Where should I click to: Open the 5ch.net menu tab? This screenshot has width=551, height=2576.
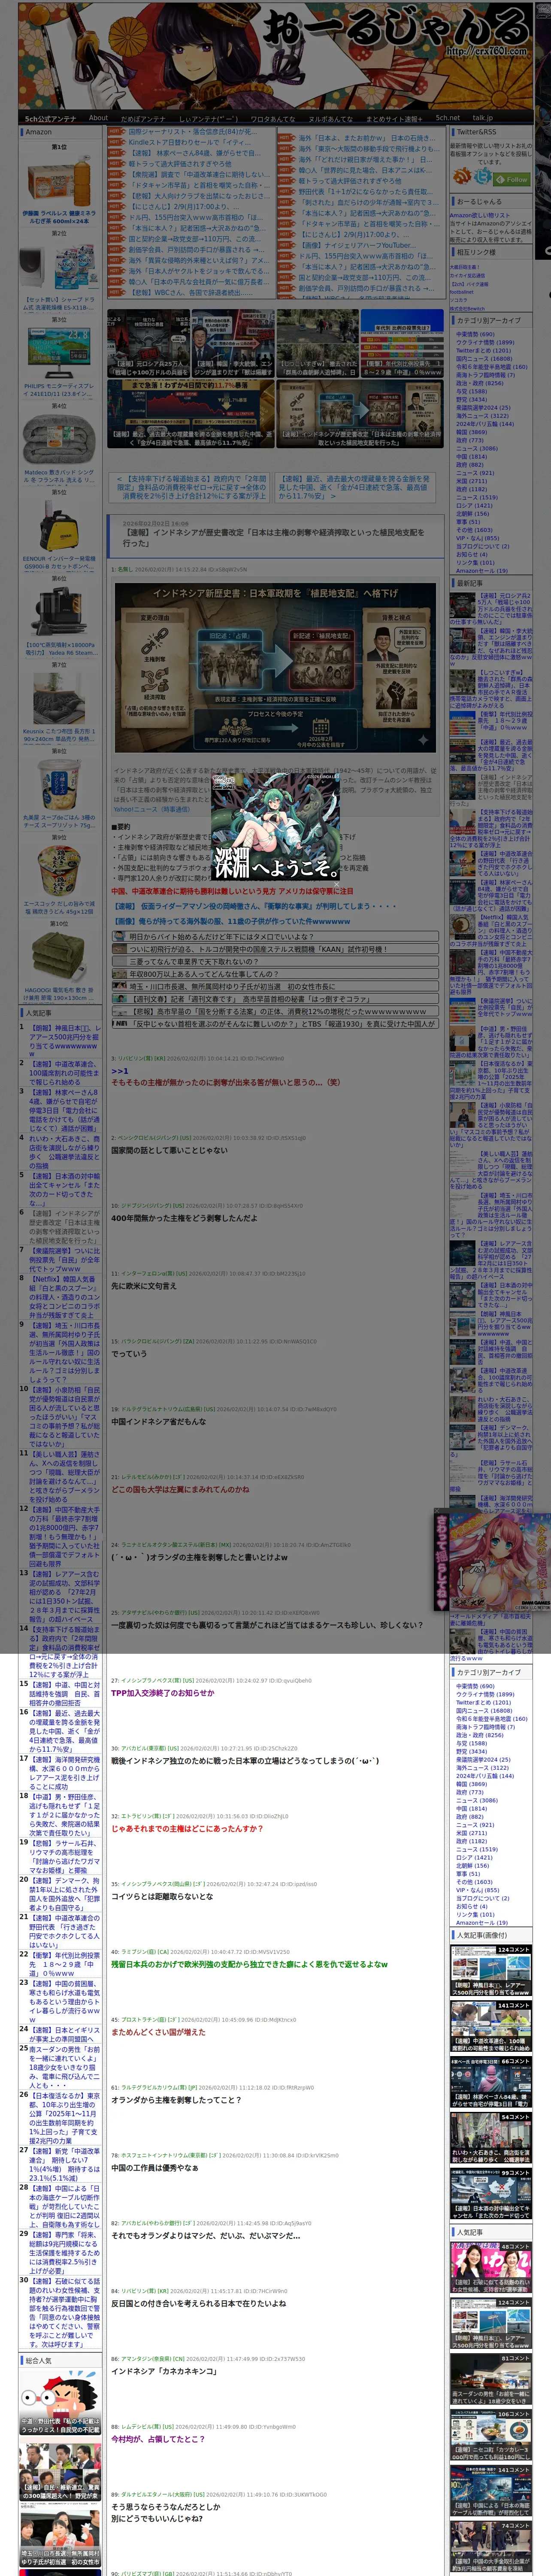[x=447, y=118]
